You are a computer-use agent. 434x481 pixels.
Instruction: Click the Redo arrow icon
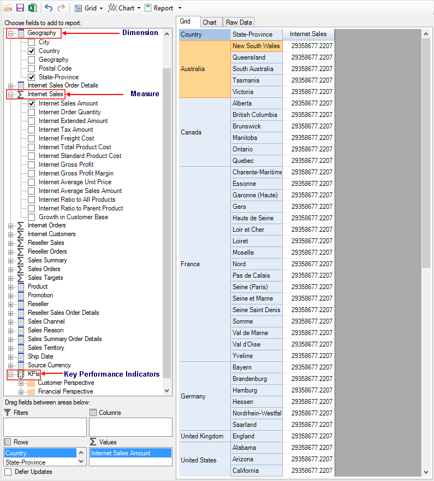[x=61, y=8]
